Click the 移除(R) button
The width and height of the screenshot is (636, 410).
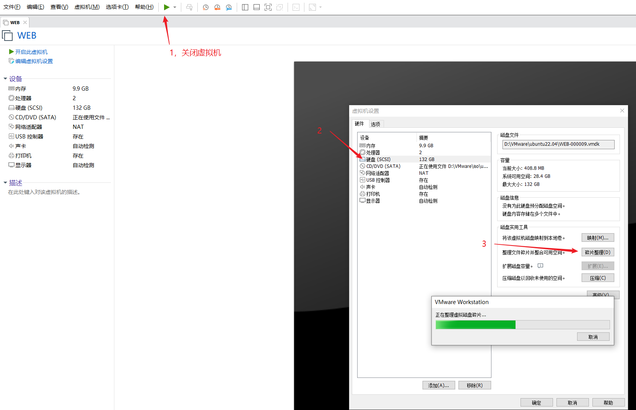[x=475, y=385]
